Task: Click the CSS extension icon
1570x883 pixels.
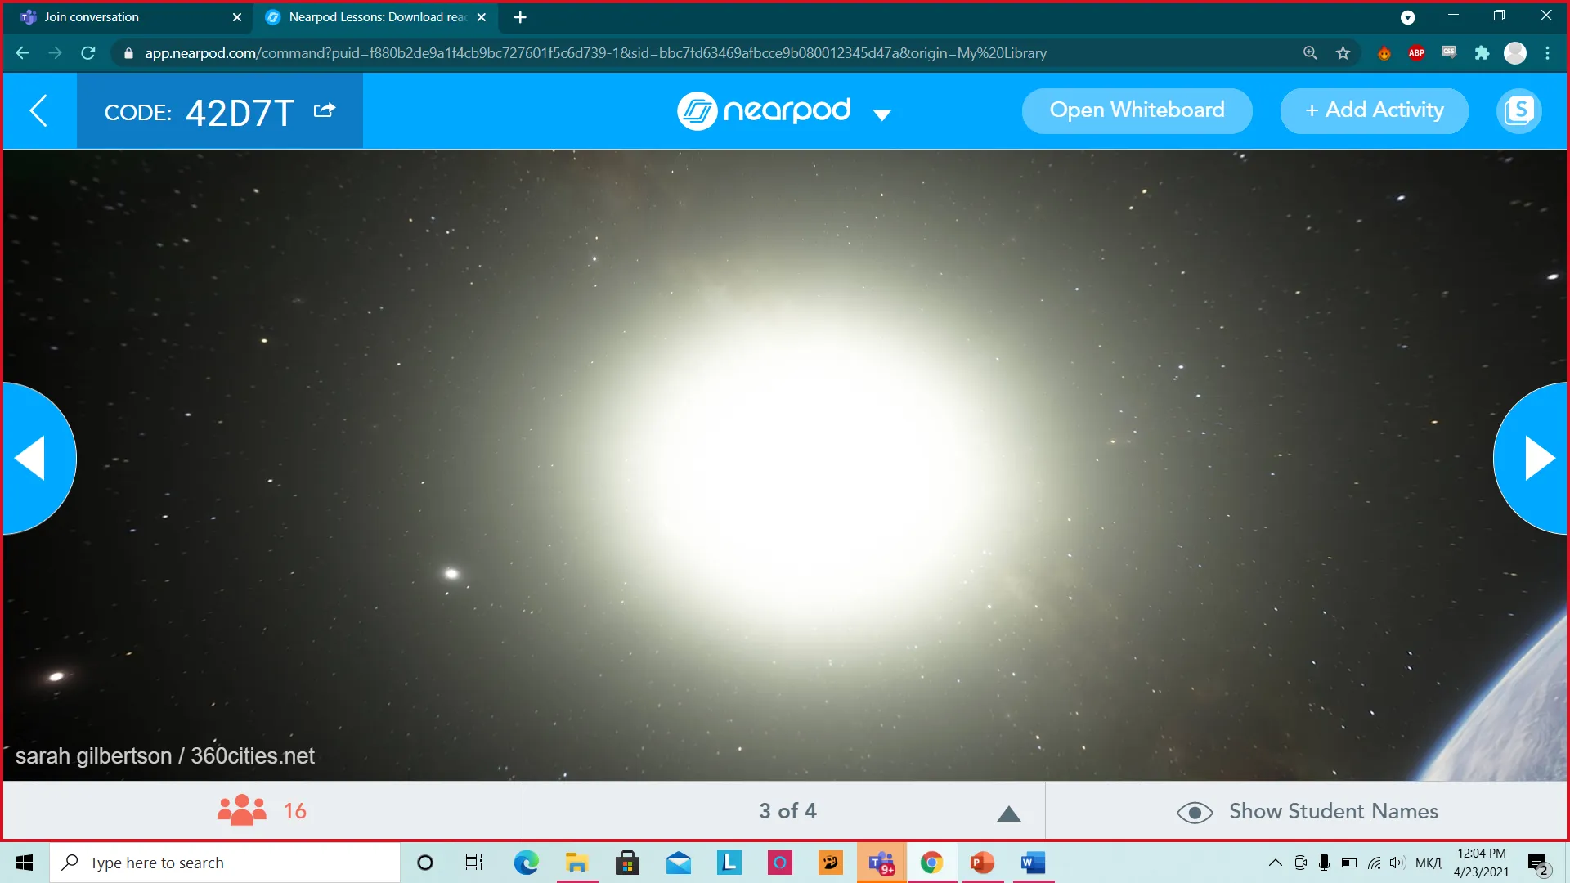Action: point(1449,53)
